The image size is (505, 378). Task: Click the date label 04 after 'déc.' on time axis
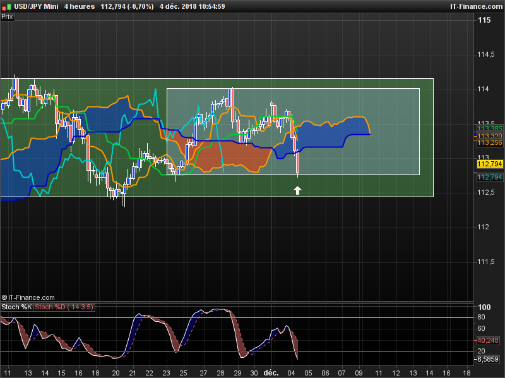point(291,373)
